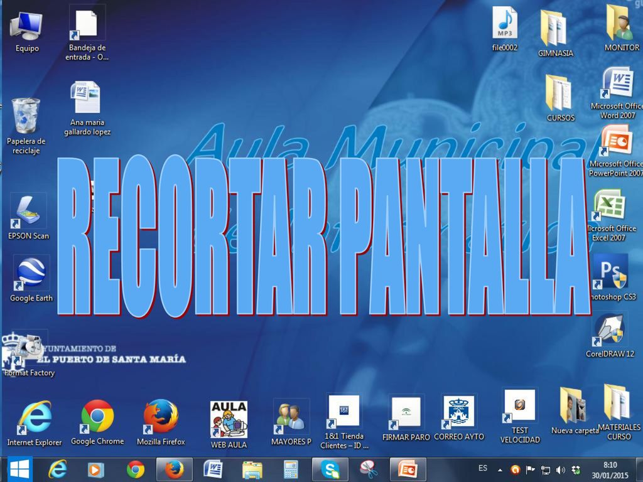Viewport: 643px width, 482px height.
Task: Select the 1&1 Tienda Clientes shortcut
Action: click(344, 422)
